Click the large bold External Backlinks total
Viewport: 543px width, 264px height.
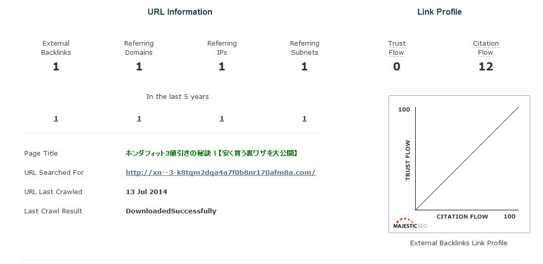click(x=56, y=67)
